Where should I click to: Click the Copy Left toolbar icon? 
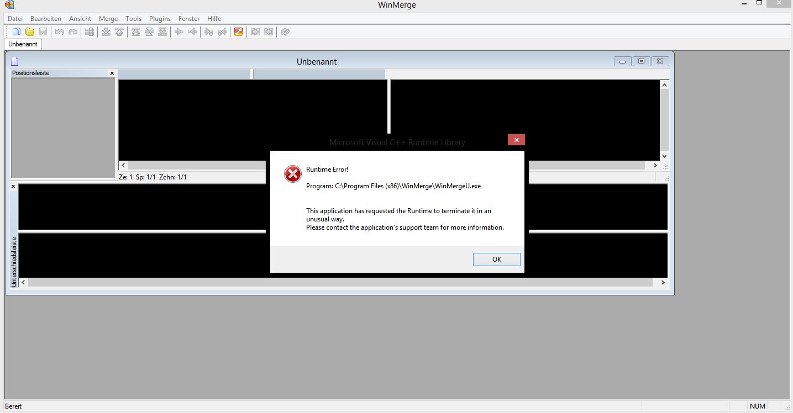192,32
